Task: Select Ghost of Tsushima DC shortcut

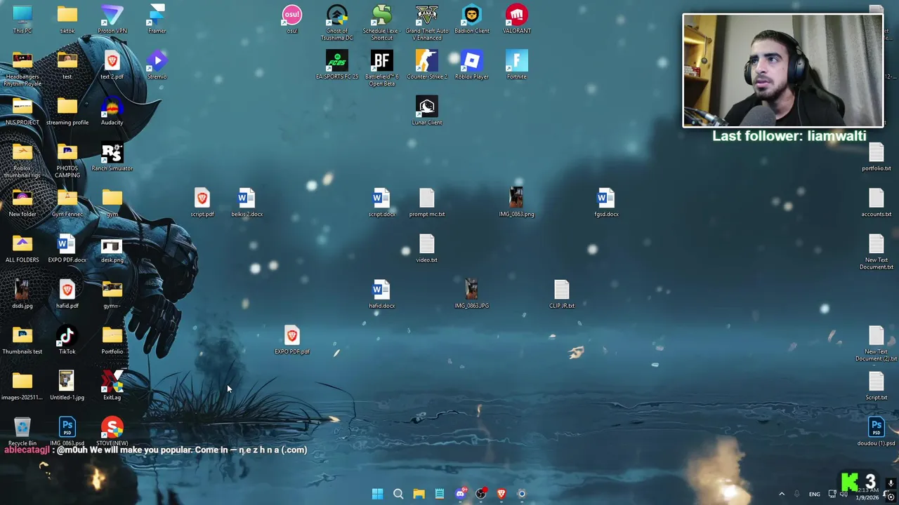Action: point(337,22)
